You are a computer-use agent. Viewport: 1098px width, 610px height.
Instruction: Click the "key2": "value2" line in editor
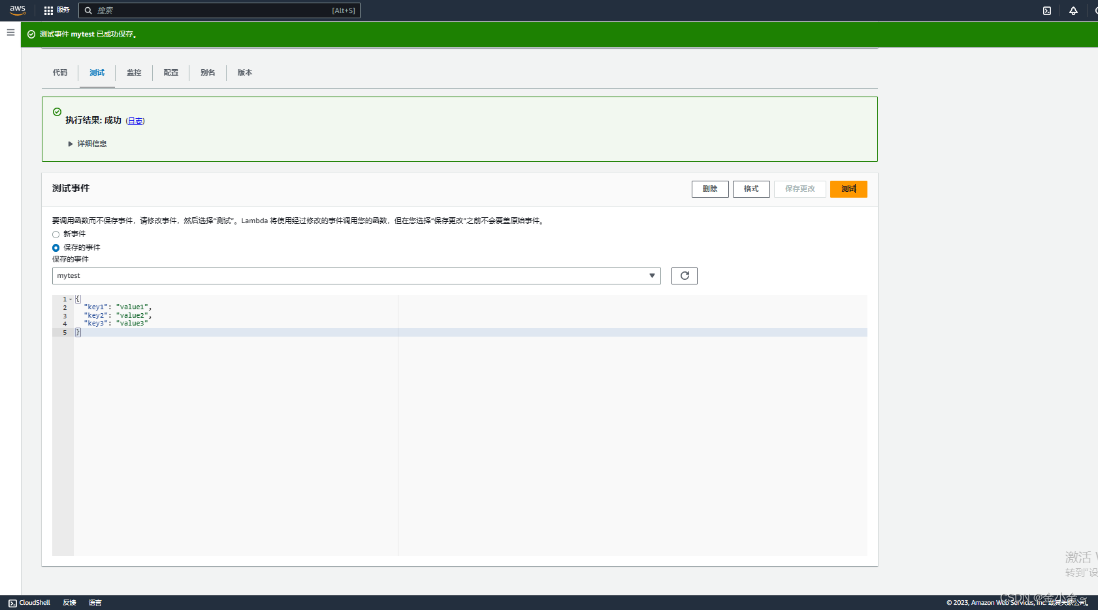pyautogui.click(x=118, y=316)
